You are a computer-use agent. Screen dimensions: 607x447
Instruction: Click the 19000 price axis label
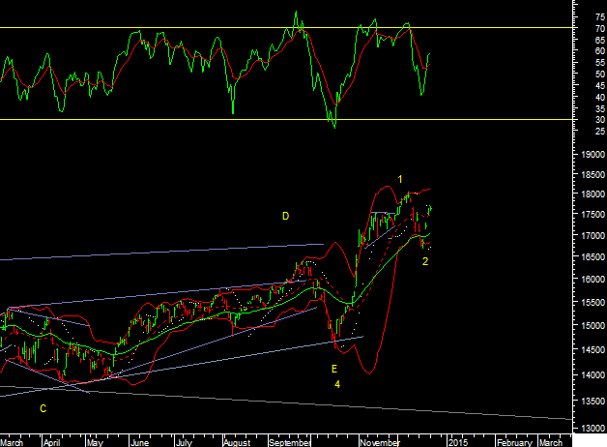[587, 154]
